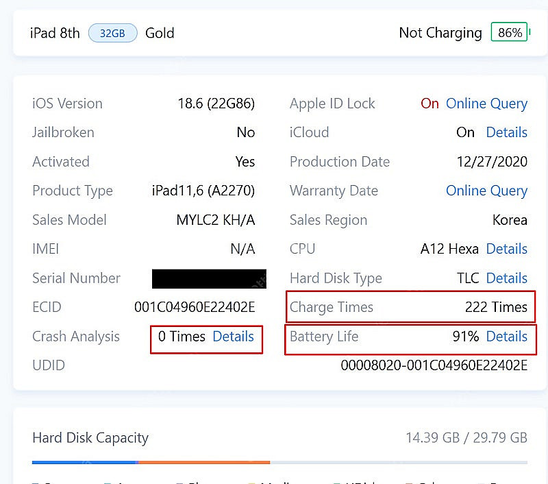Click the red Apple ID Lock On status

point(429,104)
